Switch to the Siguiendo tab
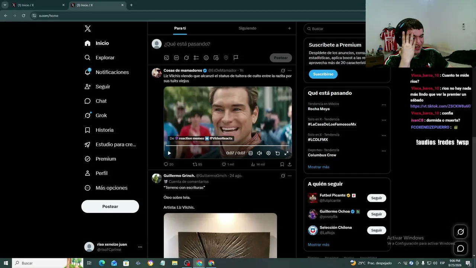 248,28
